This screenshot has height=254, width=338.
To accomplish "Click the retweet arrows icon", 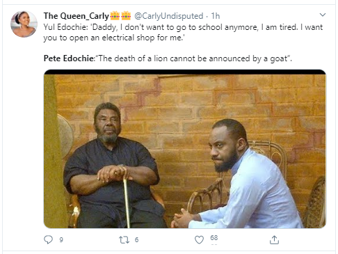I will [124, 239].
